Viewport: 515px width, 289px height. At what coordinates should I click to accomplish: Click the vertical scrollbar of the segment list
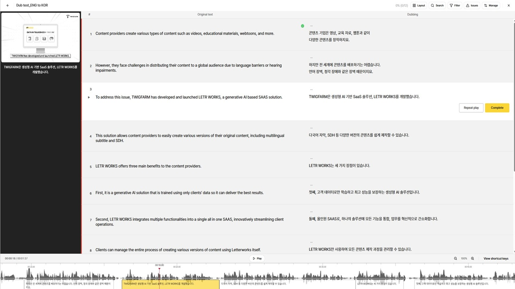point(513,96)
